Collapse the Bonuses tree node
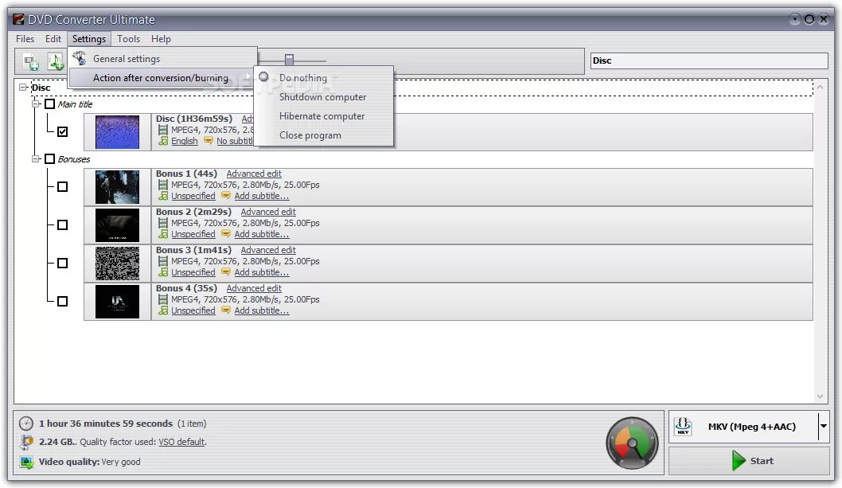 point(36,159)
